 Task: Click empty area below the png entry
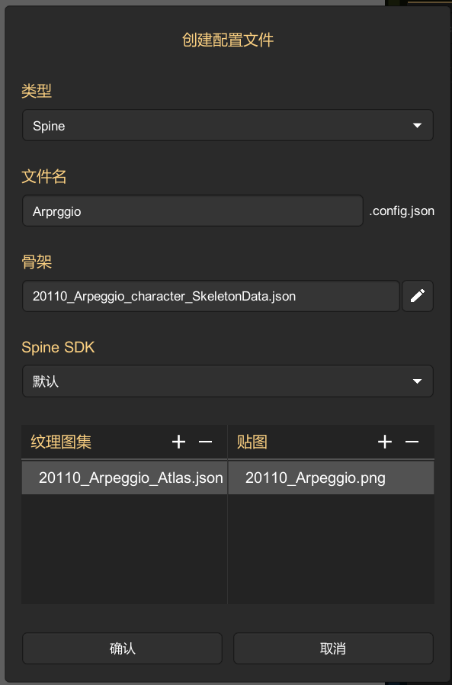331,549
